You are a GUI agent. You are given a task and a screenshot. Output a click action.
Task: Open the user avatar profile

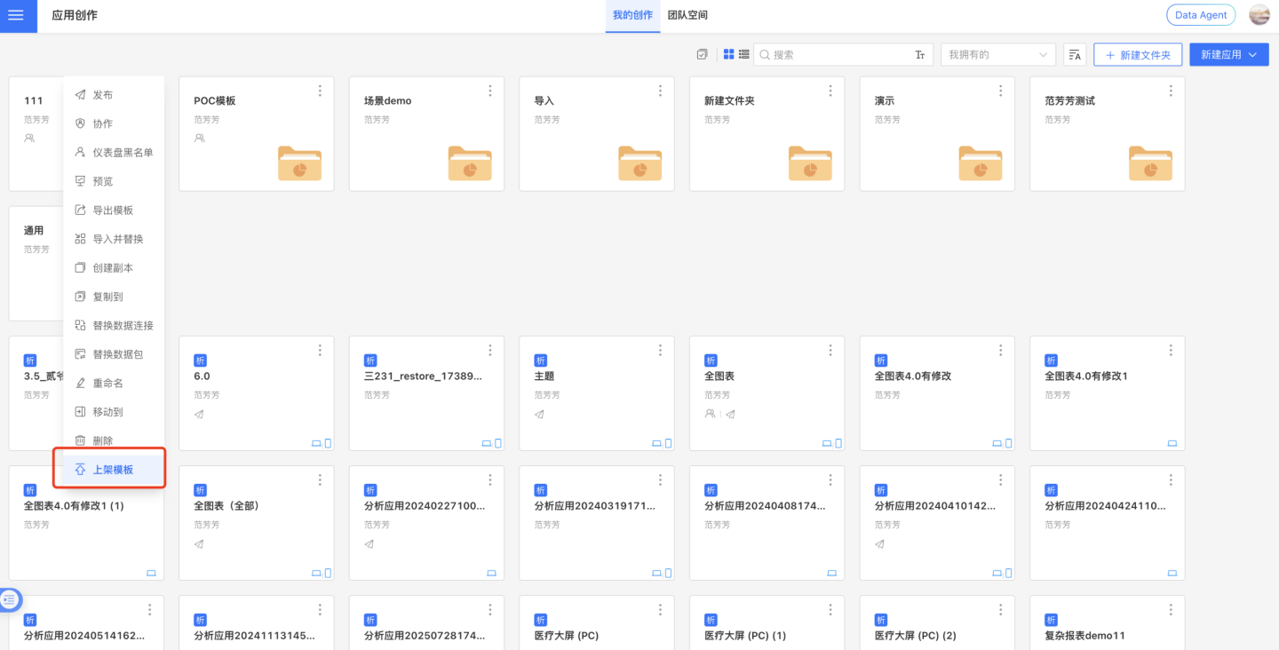pyautogui.click(x=1259, y=15)
